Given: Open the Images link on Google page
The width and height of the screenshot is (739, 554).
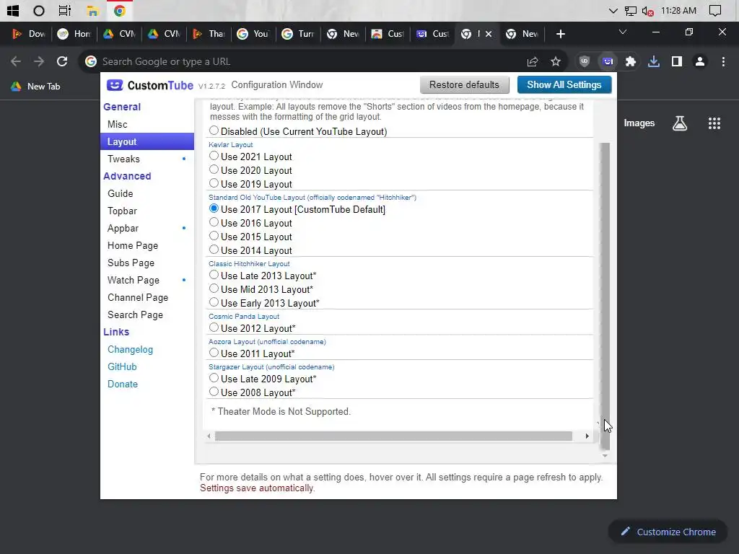Looking at the screenshot, I should (x=639, y=123).
